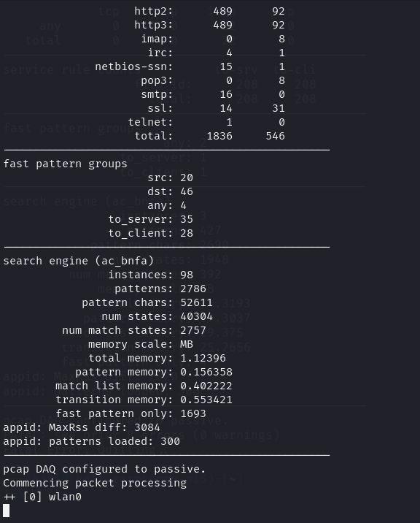Click the 'to_server: 35' line

(x=150, y=219)
